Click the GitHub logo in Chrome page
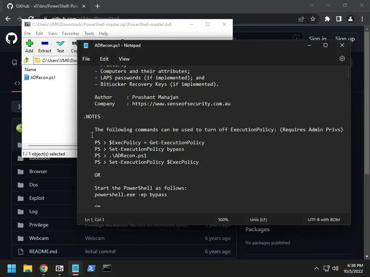Viewport: 370px width, 277px height. 12,38
